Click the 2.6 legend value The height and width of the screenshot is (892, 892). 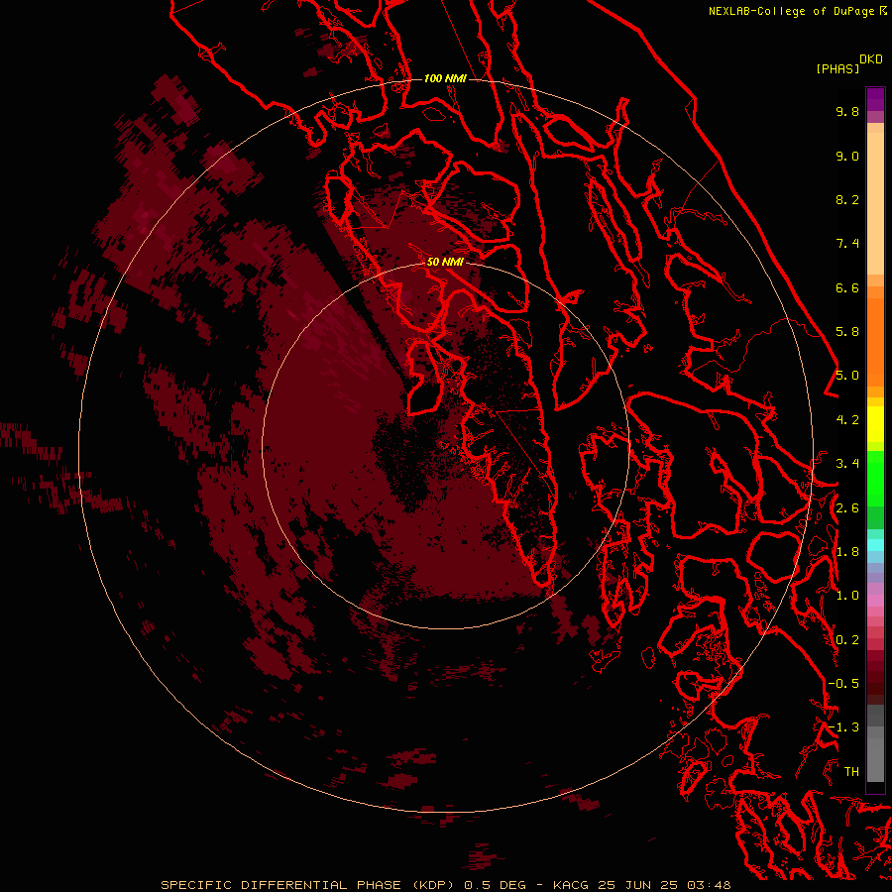847,508
